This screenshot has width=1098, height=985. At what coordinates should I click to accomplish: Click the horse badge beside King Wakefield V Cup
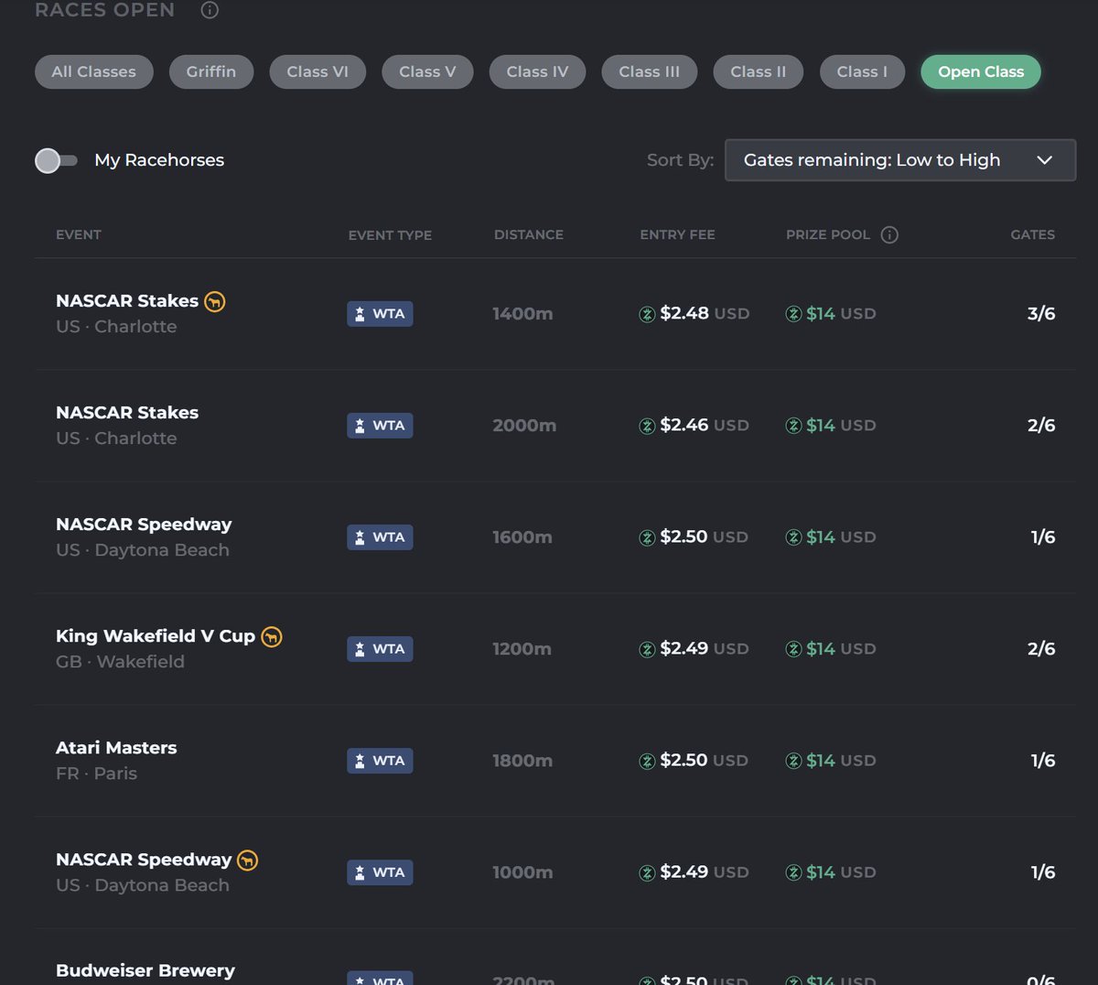272,636
